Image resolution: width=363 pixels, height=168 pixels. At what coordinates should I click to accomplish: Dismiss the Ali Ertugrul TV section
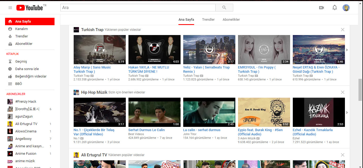[x=343, y=155]
